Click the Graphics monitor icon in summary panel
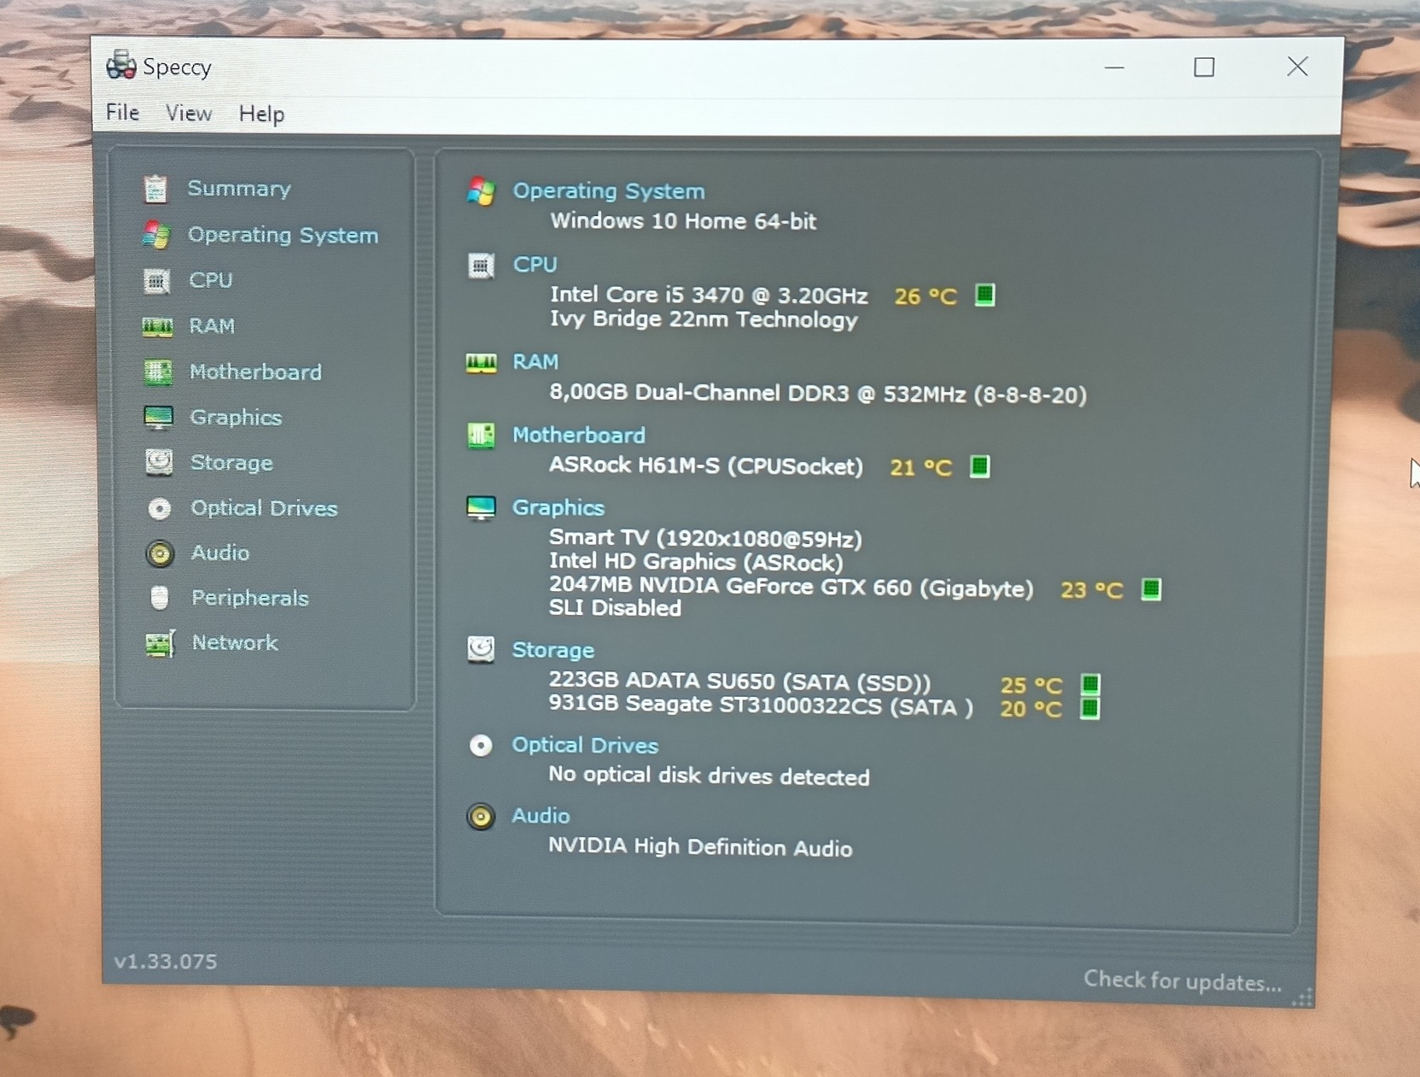The width and height of the screenshot is (1420, 1077). (x=482, y=508)
